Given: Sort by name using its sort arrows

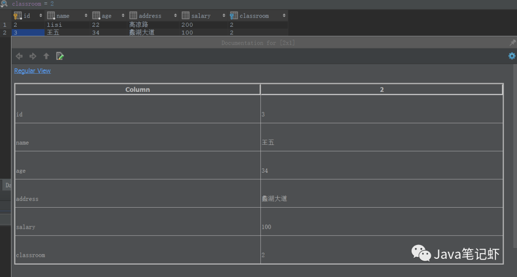Looking at the screenshot, I should point(86,15).
